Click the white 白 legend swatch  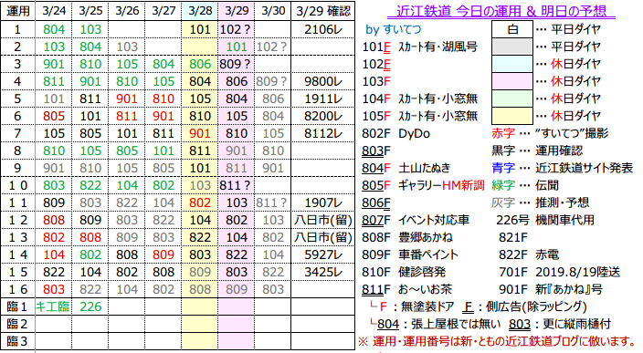click(512, 29)
